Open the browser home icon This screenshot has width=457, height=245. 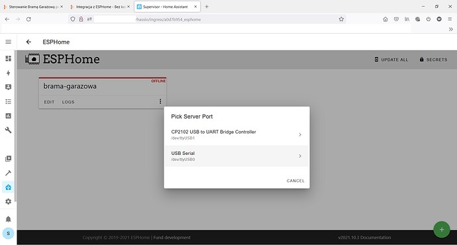coord(385,19)
